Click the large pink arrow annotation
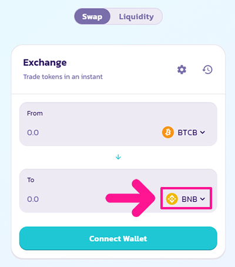Image resolution: width=235 pixels, height=267 pixels. point(130,198)
